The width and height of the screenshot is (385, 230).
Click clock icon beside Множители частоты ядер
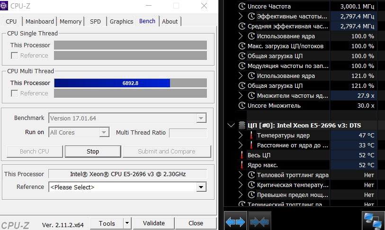(251, 96)
